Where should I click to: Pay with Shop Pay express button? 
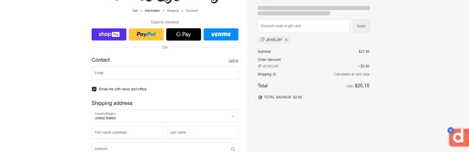[109, 34]
